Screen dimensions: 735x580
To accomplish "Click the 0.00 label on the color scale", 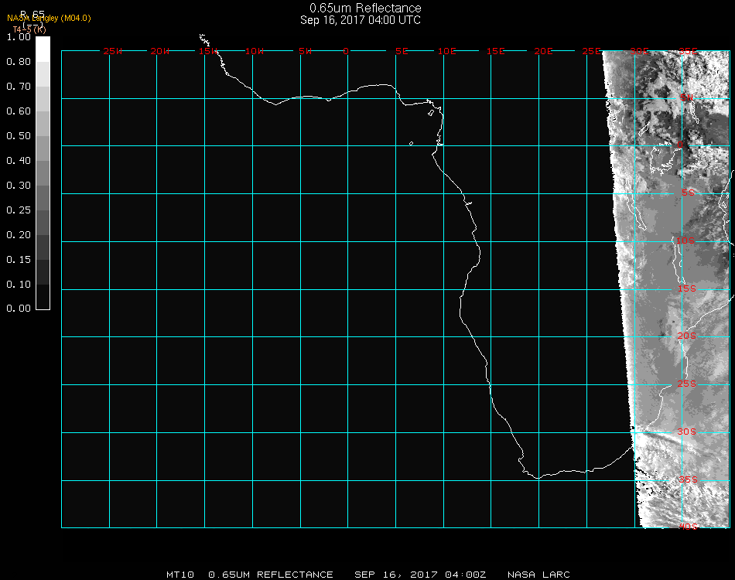I will (x=18, y=309).
